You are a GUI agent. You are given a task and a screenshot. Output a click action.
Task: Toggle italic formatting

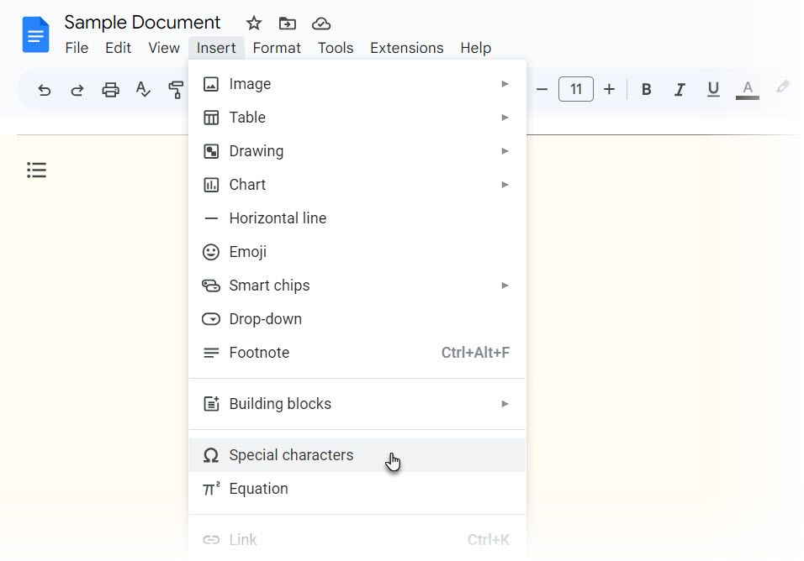pyautogui.click(x=680, y=89)
